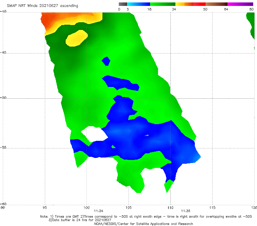Viewport: 257px width, 226px height.
Task: Click the 'NOAA/NESDIS/Center for Satellite Applications' credit
Action: coord(143,224)
